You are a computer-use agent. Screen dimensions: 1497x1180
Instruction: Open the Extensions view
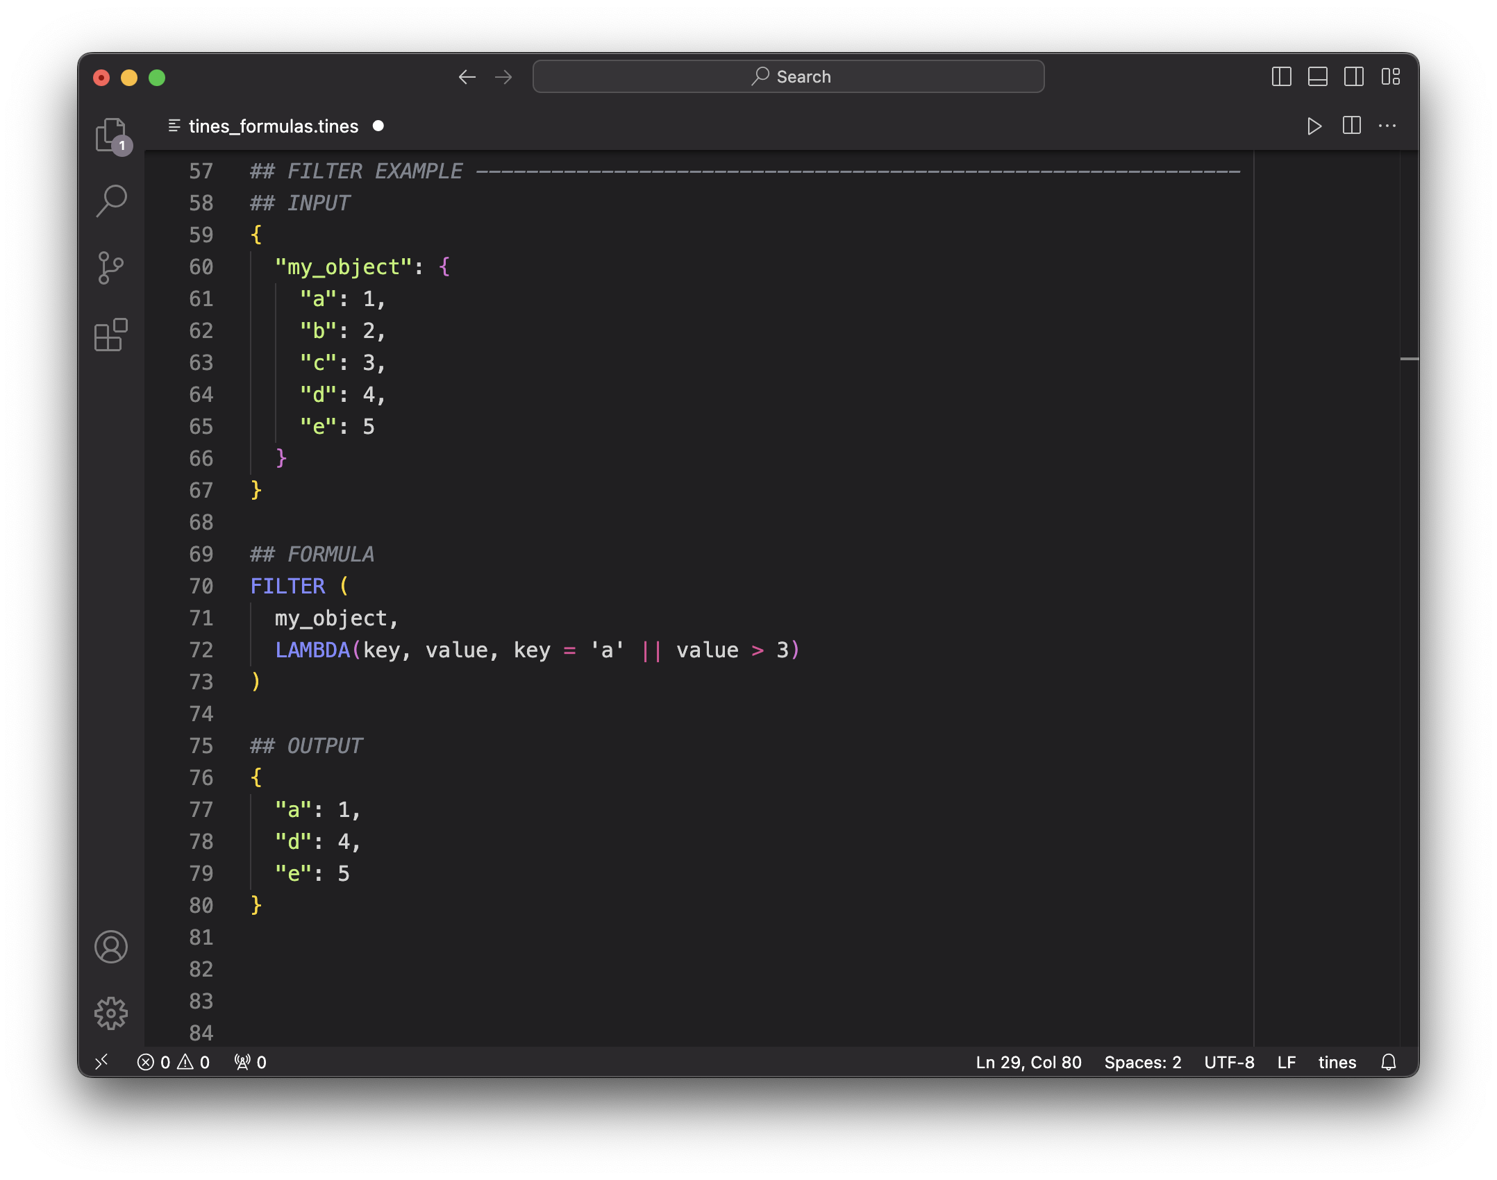pos(111,335)
